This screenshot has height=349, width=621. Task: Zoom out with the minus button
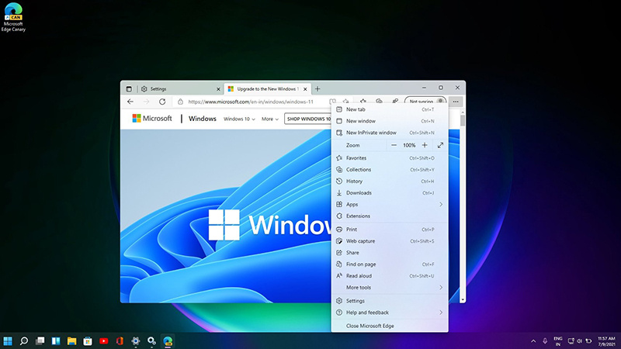pyautogui.click(x=394, y=145)
